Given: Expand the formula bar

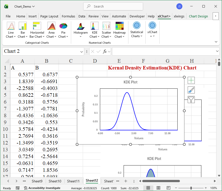Looking at the screenshot, I should [217, 52].
